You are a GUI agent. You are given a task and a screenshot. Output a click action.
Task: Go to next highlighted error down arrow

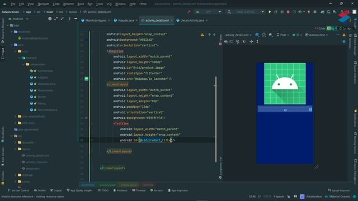pos(214,35)
